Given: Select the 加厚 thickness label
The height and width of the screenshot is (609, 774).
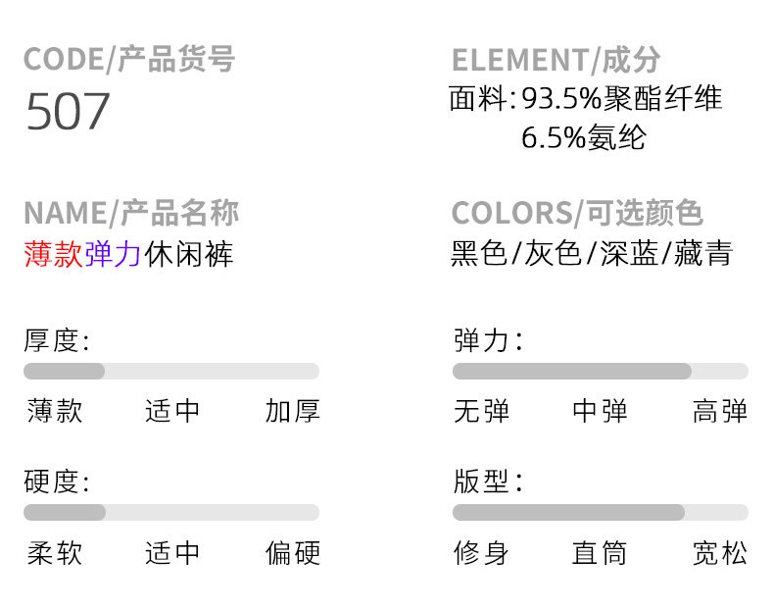Looking at the screenshot, I should tap(292, 411).
